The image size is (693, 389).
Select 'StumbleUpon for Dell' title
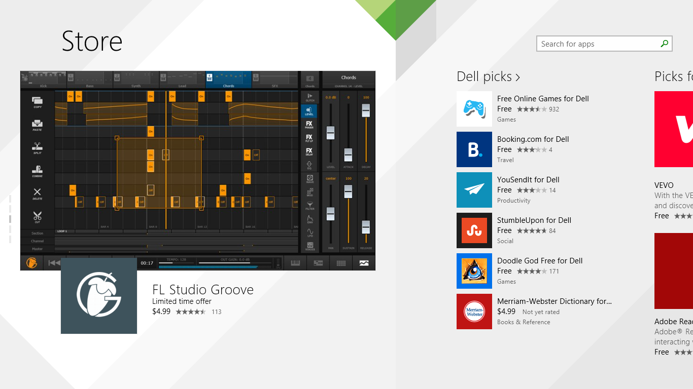click(534, 220)
